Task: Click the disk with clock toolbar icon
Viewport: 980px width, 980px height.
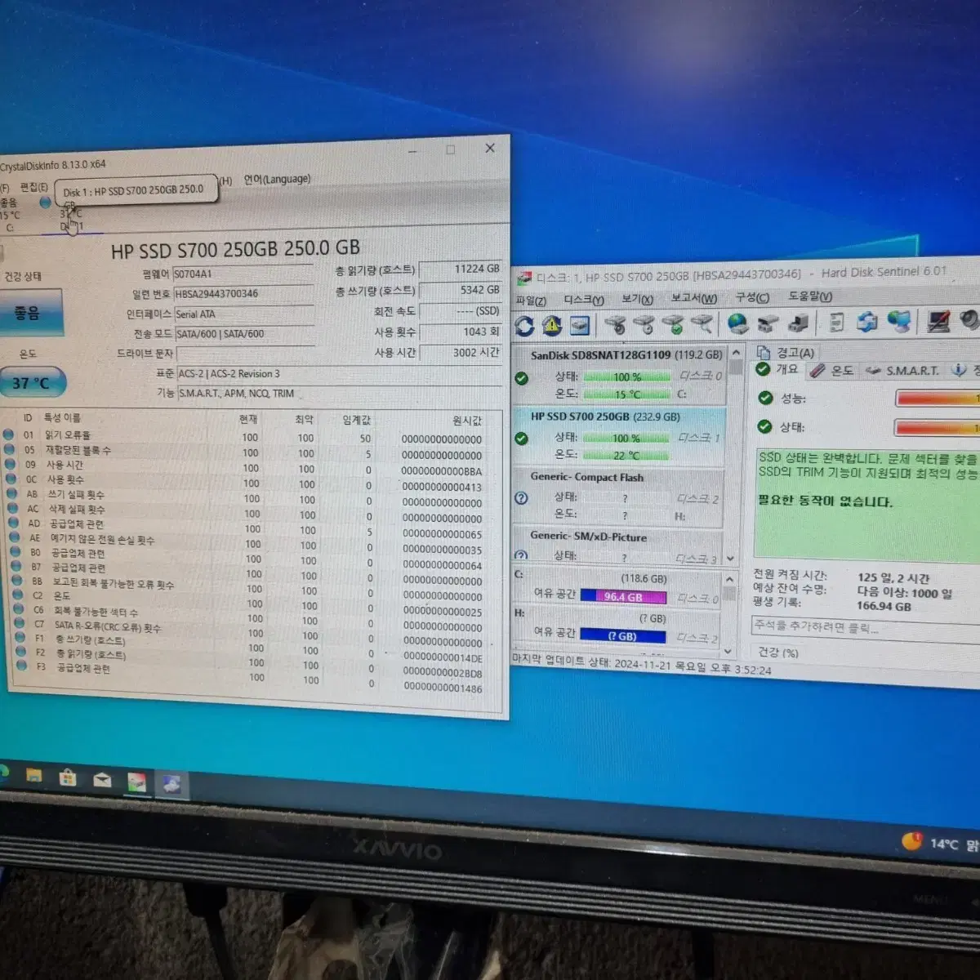Action: click(x=644, y=326)
